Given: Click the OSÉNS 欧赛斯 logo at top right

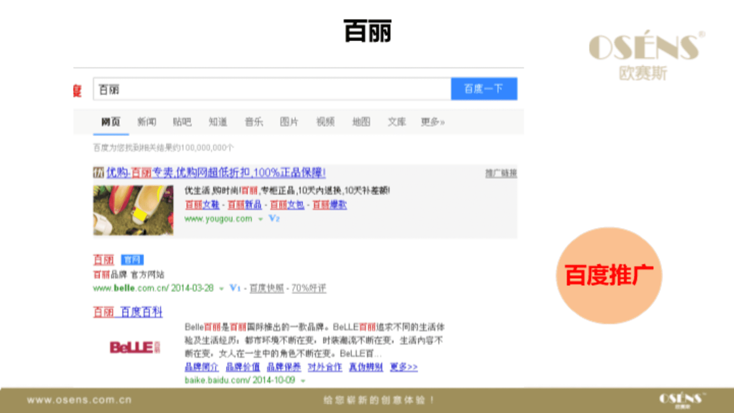Looking at the screenshot, I should 647,55.
